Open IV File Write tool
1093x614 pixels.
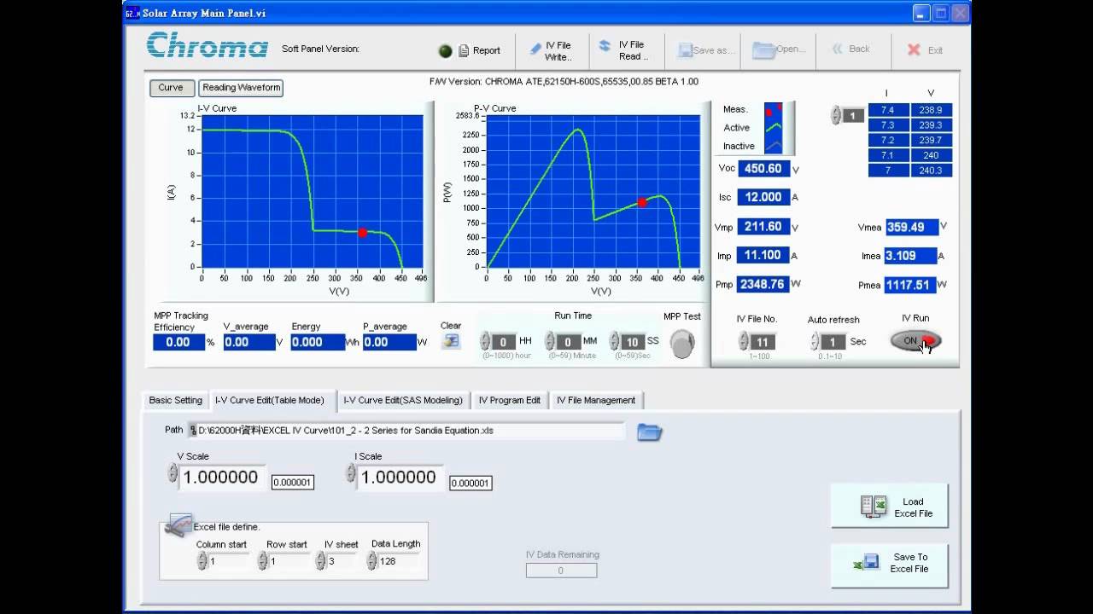[550, 50]
